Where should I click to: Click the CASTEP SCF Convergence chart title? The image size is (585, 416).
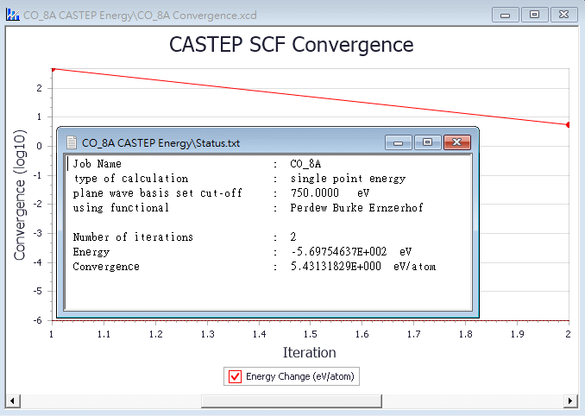coord(291,45)
